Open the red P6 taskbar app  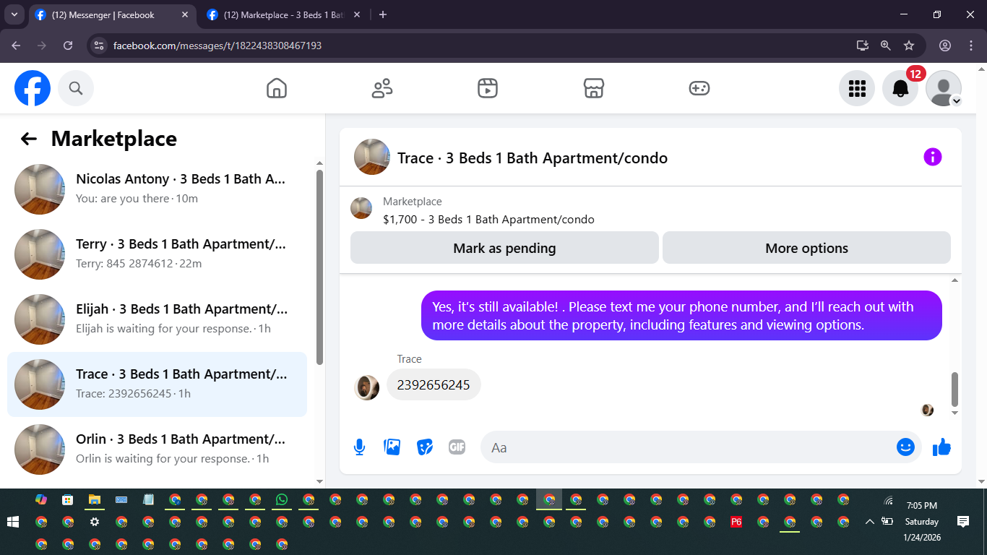coord(736,522)
